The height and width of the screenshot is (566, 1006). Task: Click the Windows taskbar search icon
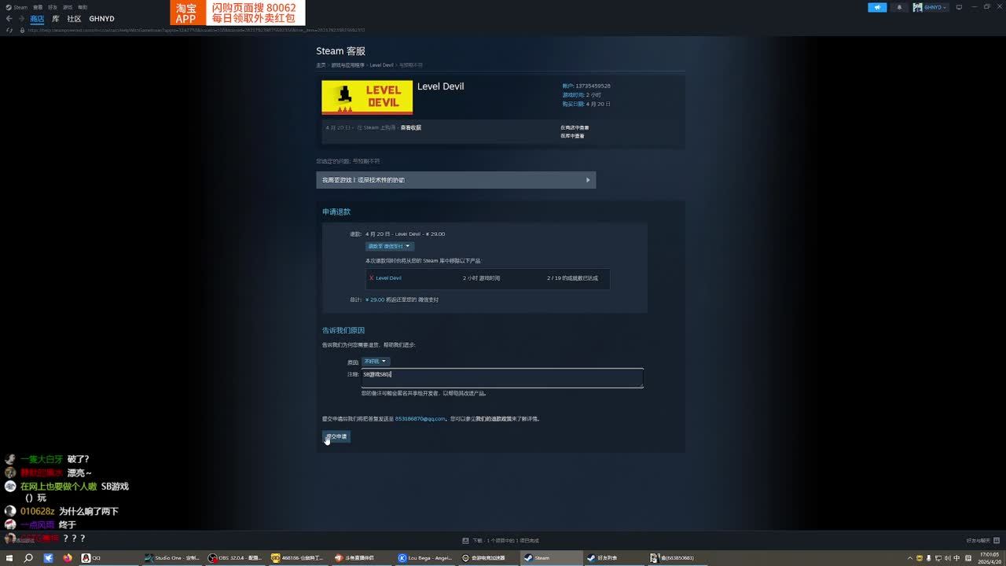[28, 558]
